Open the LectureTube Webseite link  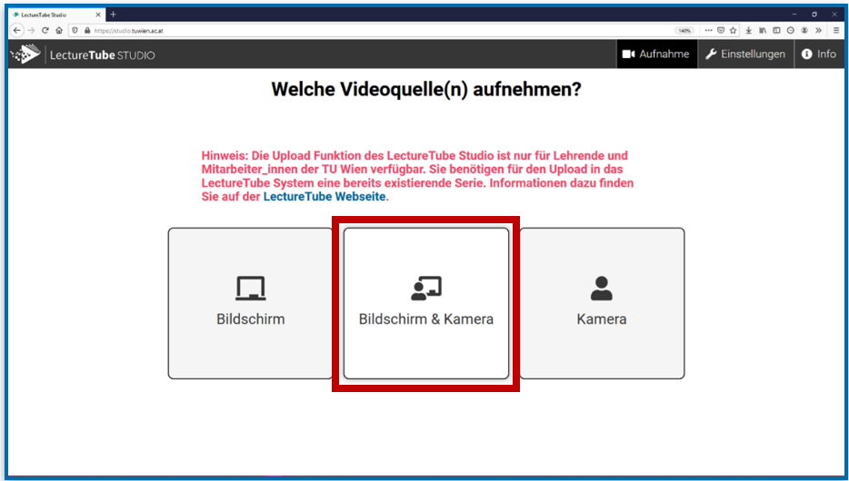pos(325,197)
